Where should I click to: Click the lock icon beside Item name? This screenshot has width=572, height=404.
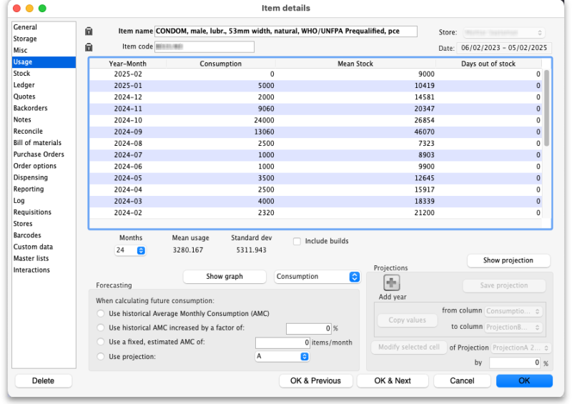(89, 31)
